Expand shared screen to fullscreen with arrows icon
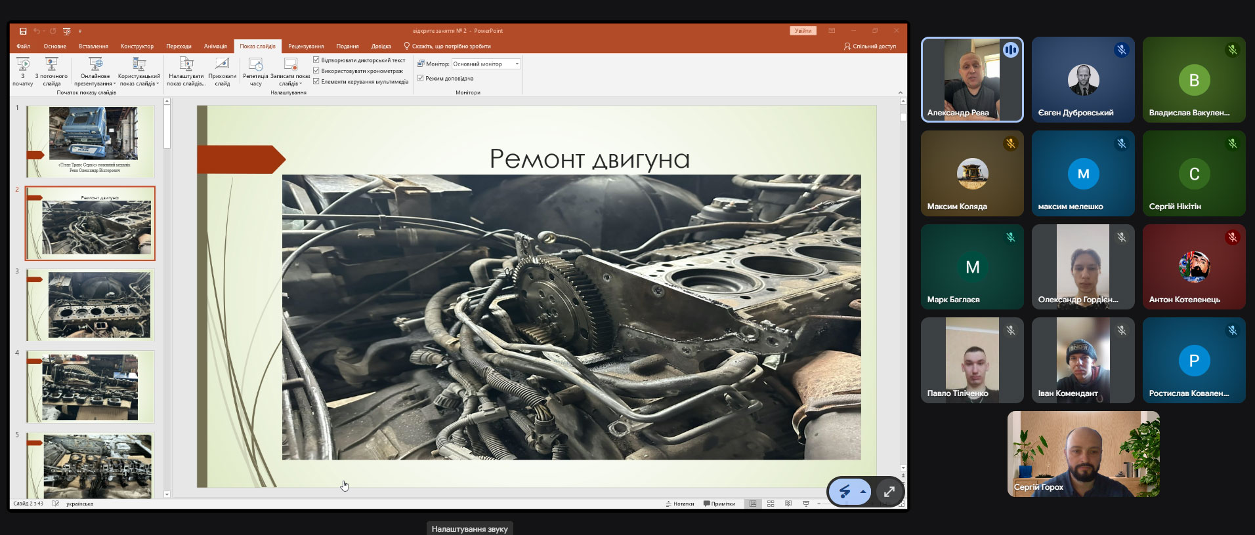Screen dimensions: 1255x535 point(889,492)
